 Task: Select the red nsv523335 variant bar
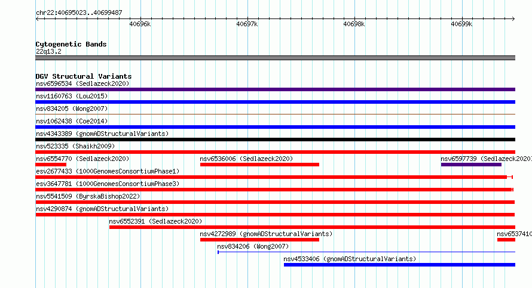[x=275, y=152]
